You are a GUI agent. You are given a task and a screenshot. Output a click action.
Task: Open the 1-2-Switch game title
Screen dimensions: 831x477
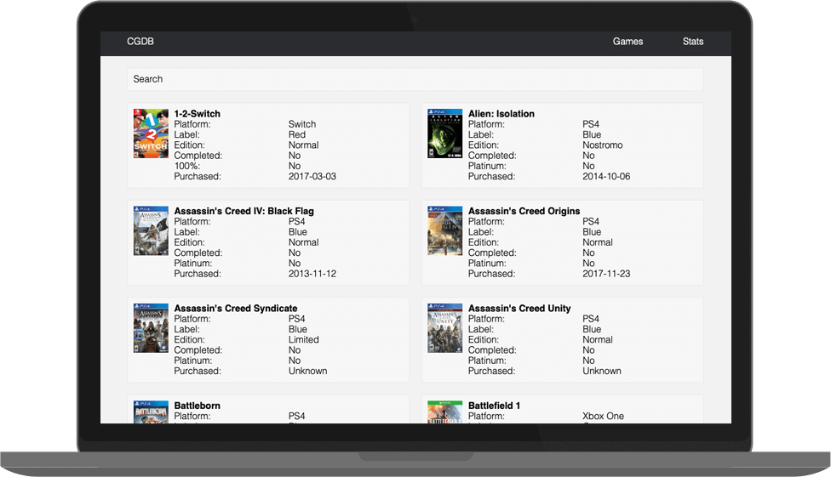(197, 114)
